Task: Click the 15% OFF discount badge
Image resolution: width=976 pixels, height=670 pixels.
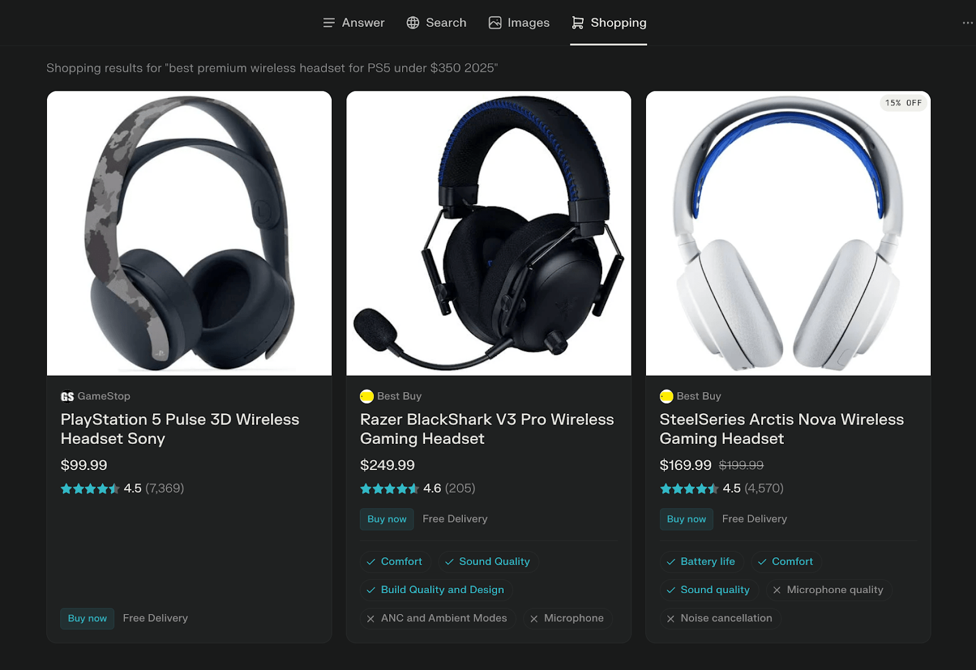Action: pos(903,103)
